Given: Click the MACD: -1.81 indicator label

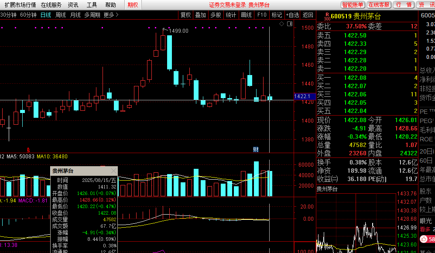Looking at the screenshot, I should 33,201.
